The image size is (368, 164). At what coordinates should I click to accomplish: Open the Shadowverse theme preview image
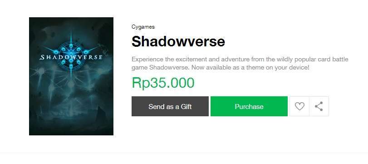71,76
